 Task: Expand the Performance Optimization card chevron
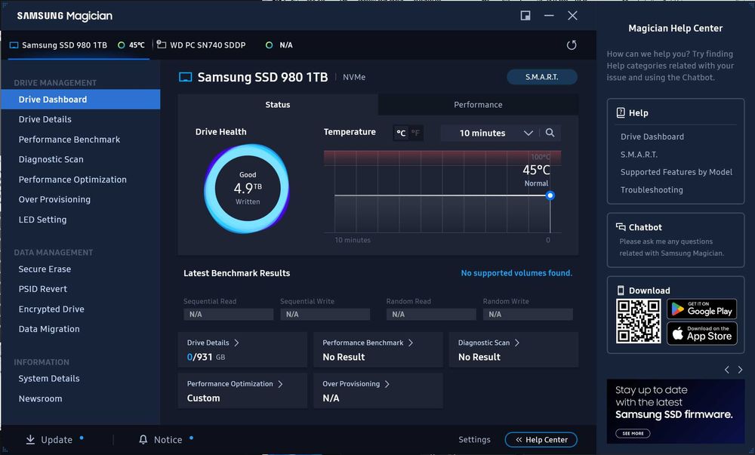[280, 384]
